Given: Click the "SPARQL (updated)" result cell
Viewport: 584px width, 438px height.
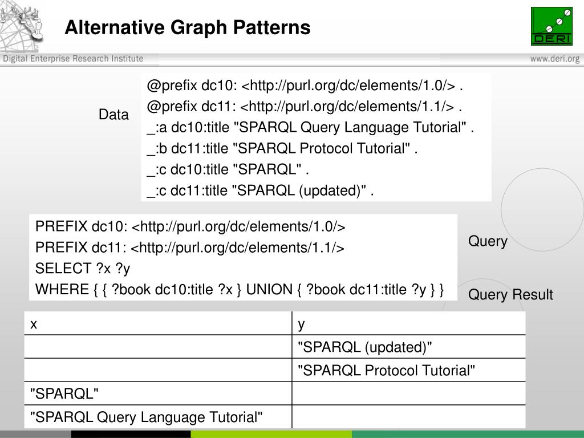Looking at the screenshot, I should (x=408, y=347).
